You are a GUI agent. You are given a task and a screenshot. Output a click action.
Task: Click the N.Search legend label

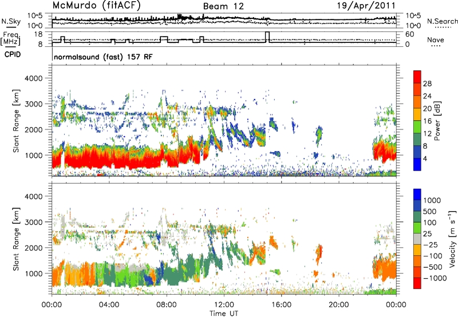(443, 21)
